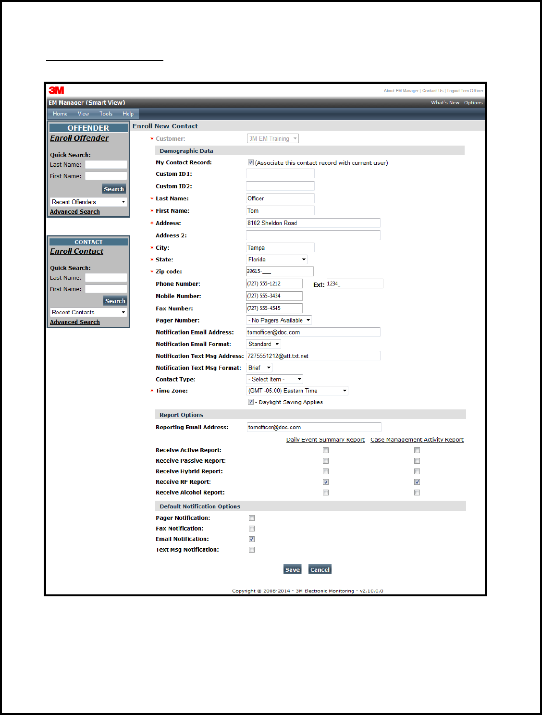Viewport: 542px width, 715px height.
Task: Click the 3M logo
Action: pyautogui.click(x=56, y=90)
